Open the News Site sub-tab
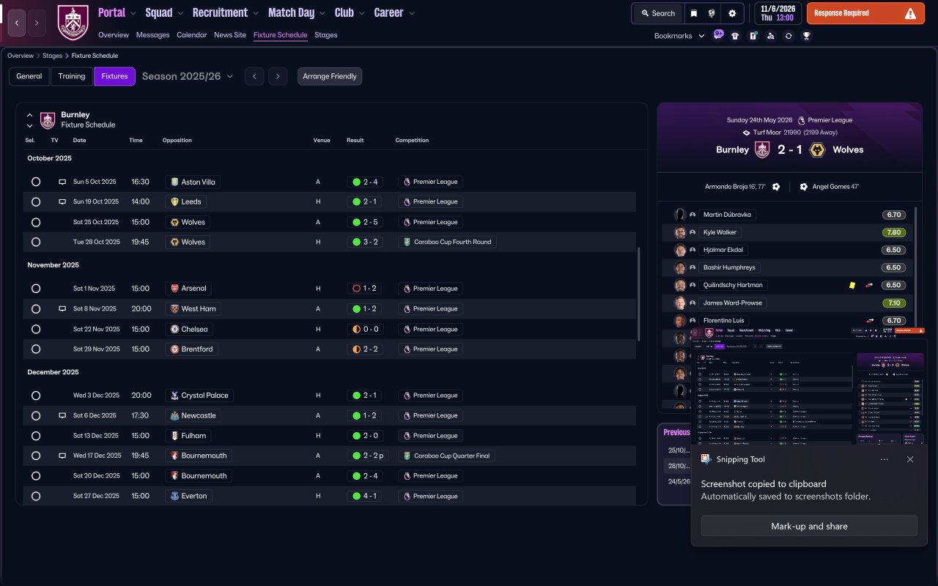 [230, 35]
